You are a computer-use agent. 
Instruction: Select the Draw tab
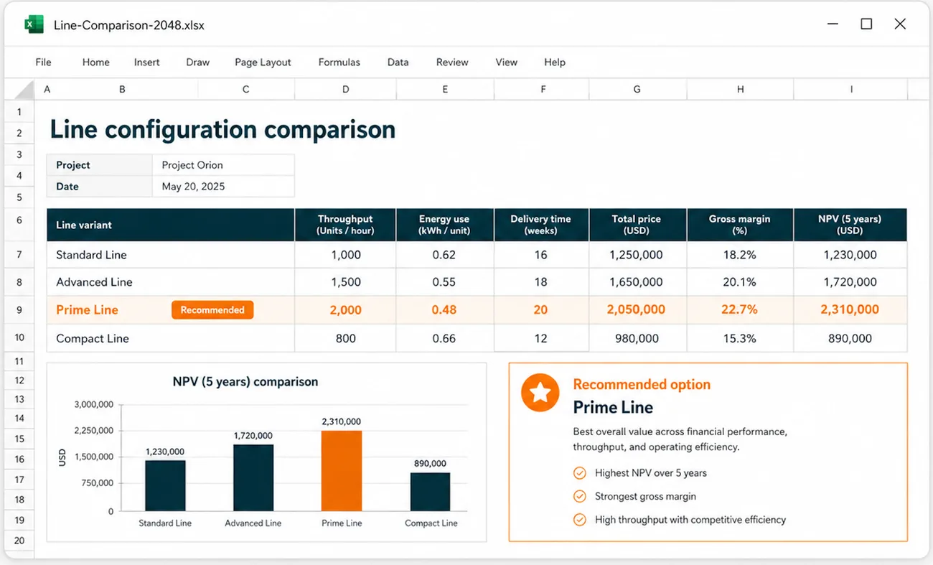(197, 62)
